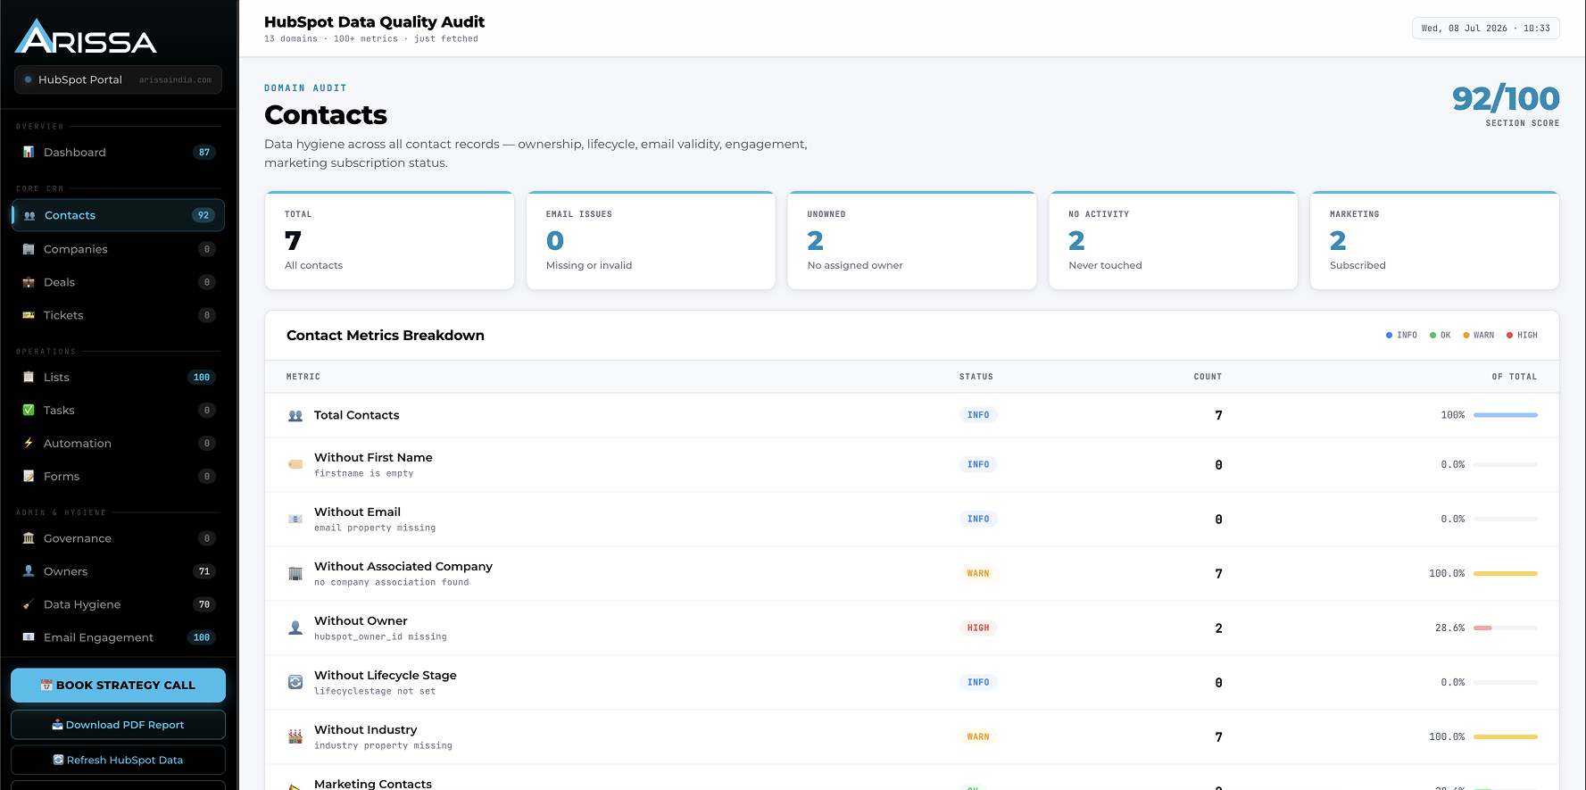Navigate to Email Engagement
This screenshot has height=790, width=1586.
coord(118,637)
